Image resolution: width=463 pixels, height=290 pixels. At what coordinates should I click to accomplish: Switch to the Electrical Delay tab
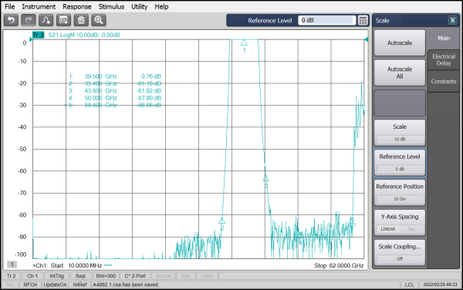(x=443, y=59)
